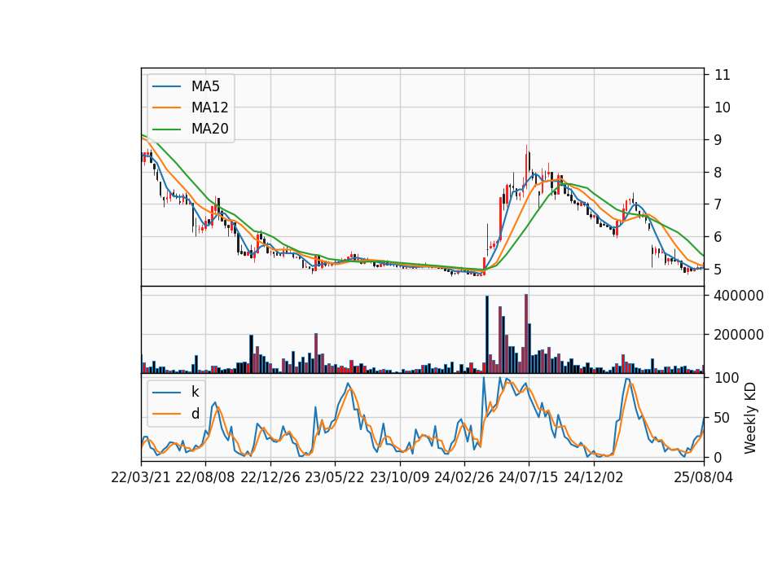The width and height of the screenshot is (782, 562).
Task: Click the orange MA12 legend line sample
Action: pos(166,108)
